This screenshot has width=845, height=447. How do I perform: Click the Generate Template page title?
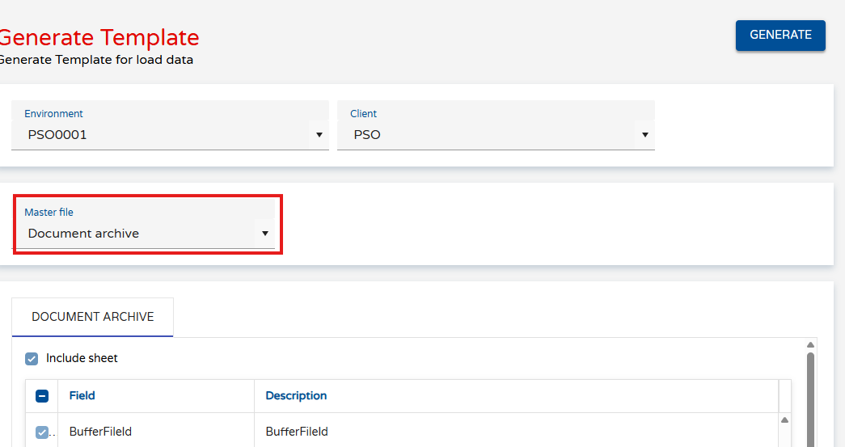99,38
